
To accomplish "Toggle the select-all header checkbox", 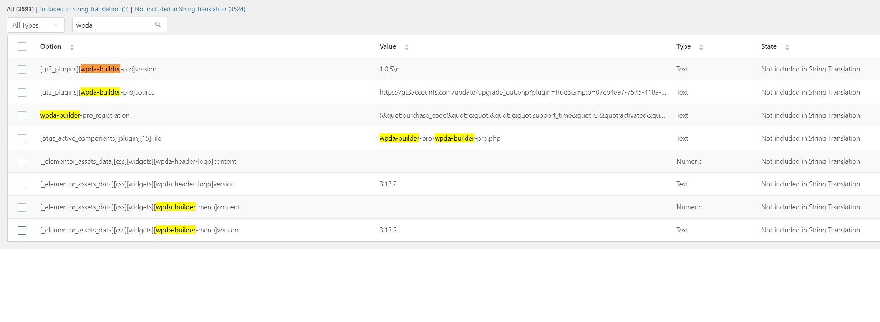I will tap(22, 46).
